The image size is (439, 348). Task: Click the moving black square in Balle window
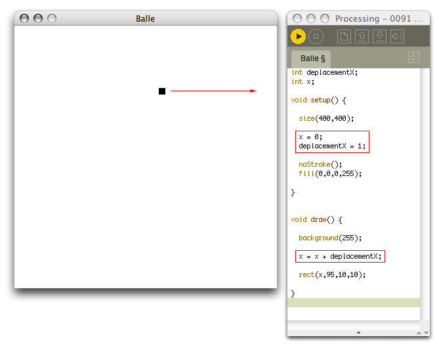[162, 91]
